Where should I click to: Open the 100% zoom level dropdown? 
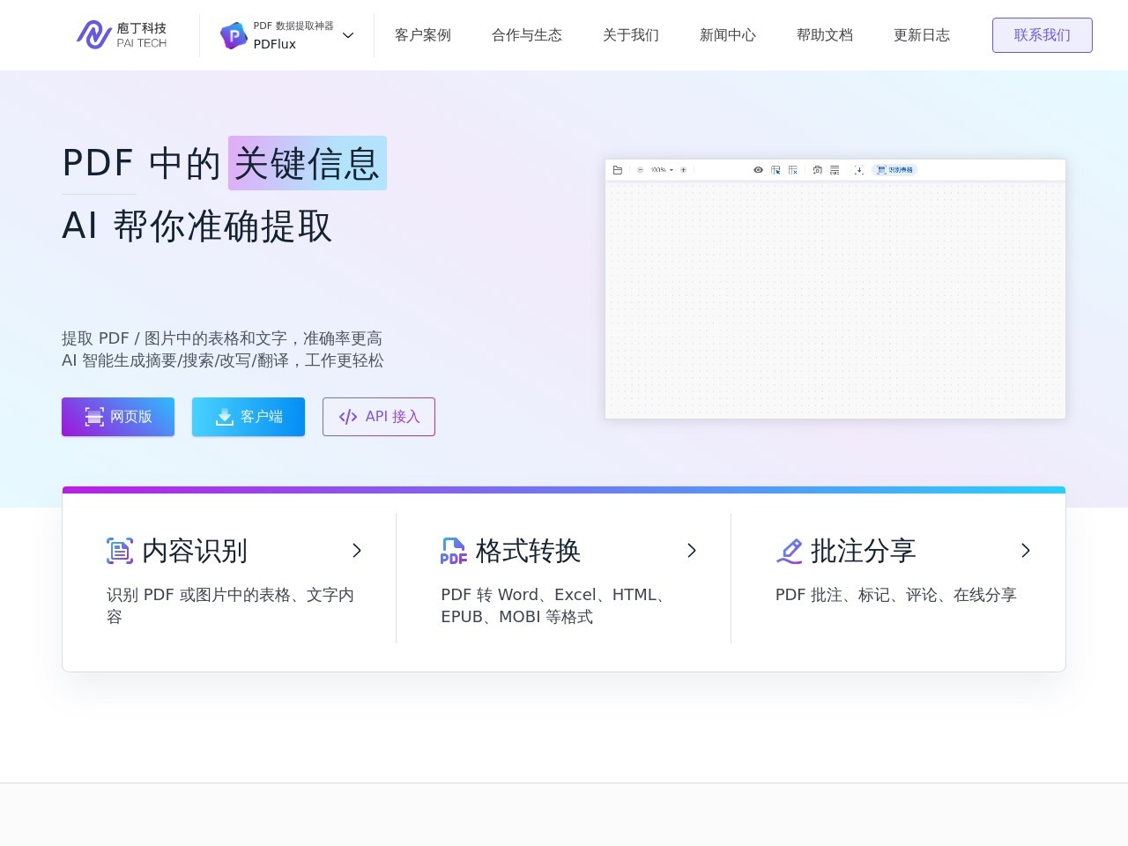tap(662, 170)
